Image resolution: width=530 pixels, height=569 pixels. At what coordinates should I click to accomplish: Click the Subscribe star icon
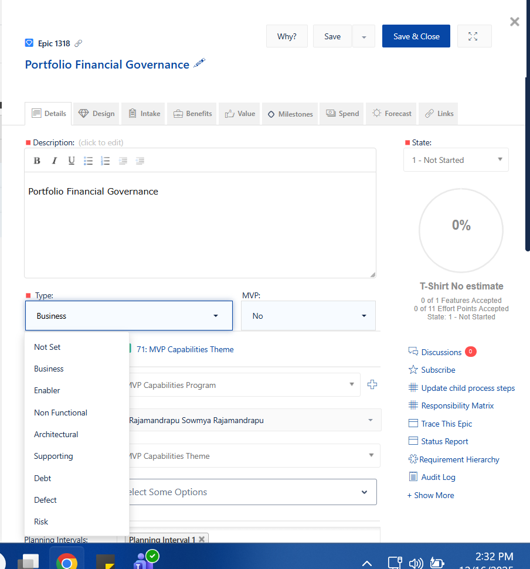click(x=413, y=370)
